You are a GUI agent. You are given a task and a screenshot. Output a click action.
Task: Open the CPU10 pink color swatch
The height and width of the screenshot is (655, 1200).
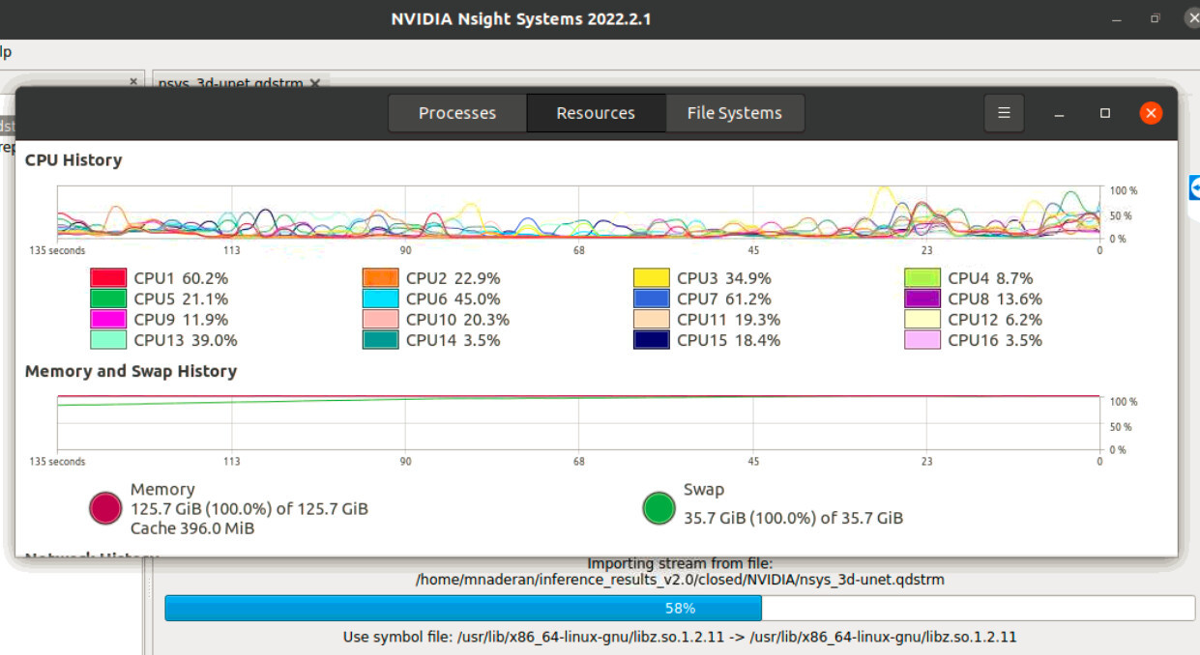point(380,320)
